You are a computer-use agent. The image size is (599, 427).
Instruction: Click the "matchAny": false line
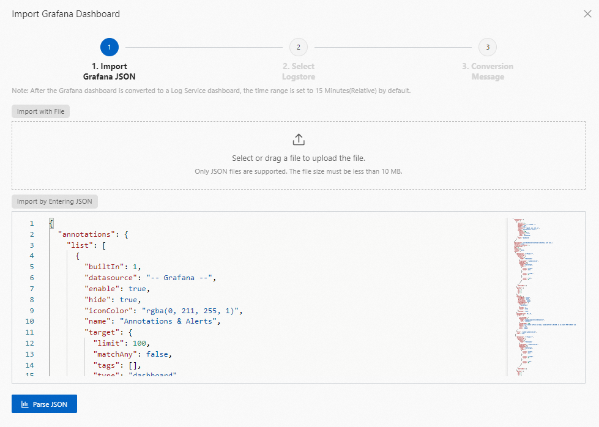(133, 354)
